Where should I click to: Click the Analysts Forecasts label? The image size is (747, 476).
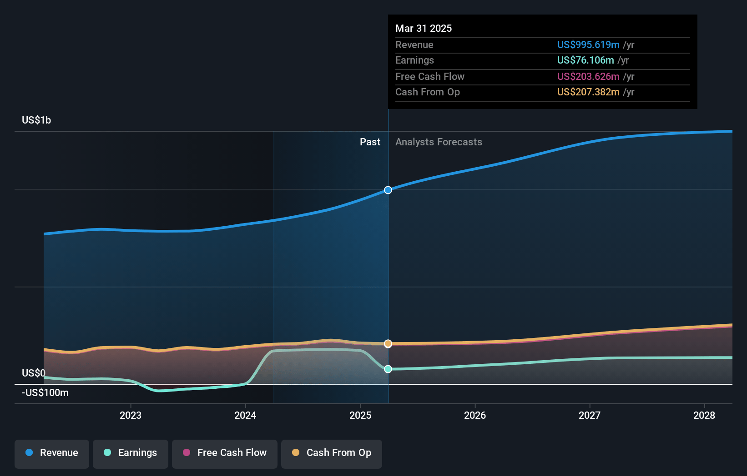pyautogui.click(x=439, y=142)
